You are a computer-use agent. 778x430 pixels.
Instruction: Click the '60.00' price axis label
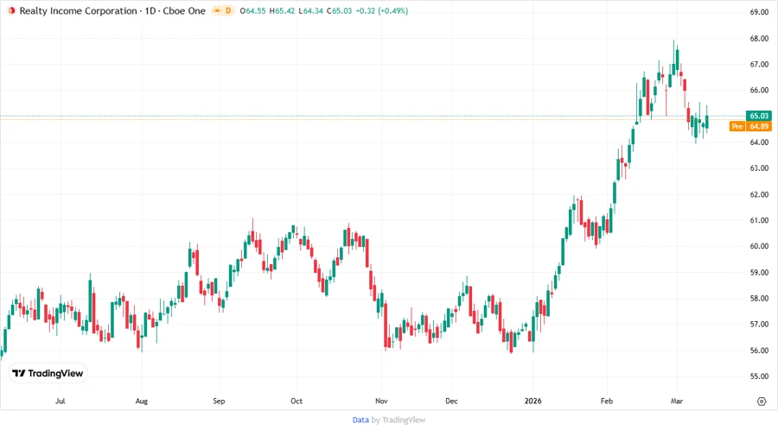(x=759, y=246)
